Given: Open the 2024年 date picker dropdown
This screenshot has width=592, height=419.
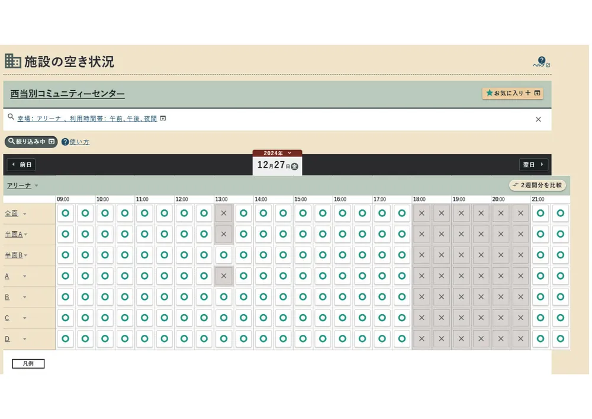Looking at the screenshot, I should [x=277, y=152].
